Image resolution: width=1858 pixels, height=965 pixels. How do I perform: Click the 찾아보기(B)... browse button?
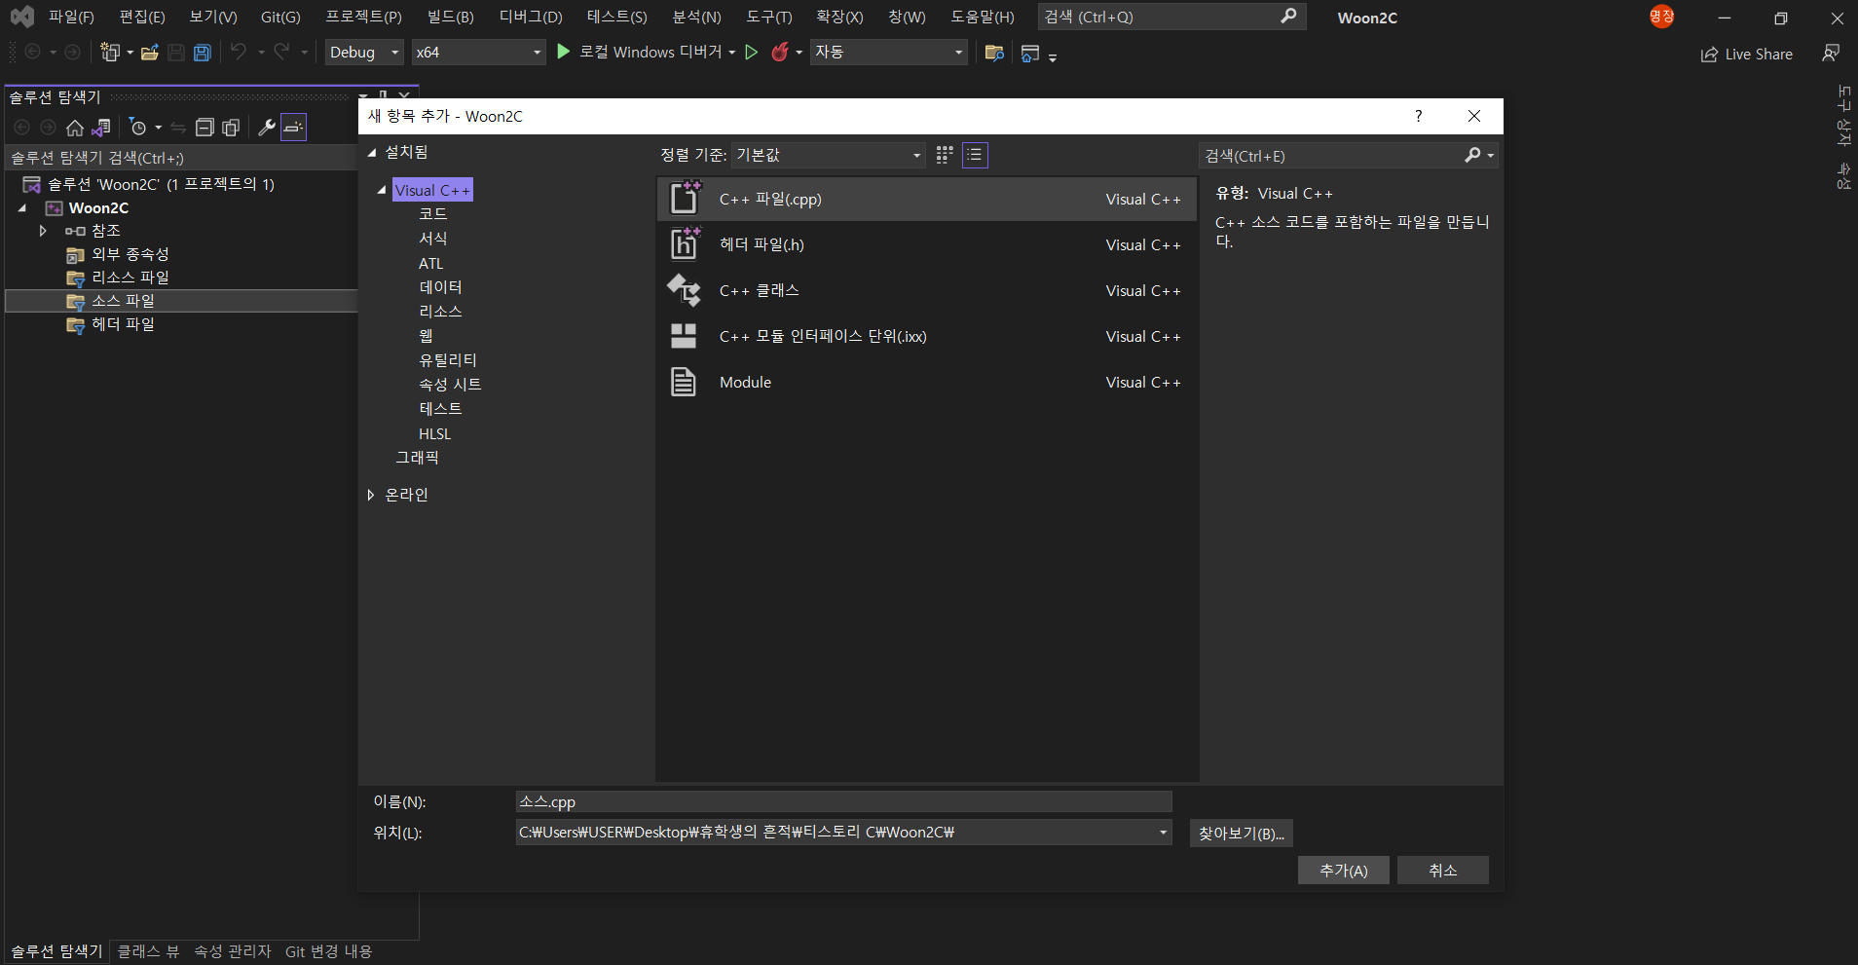1242,834
